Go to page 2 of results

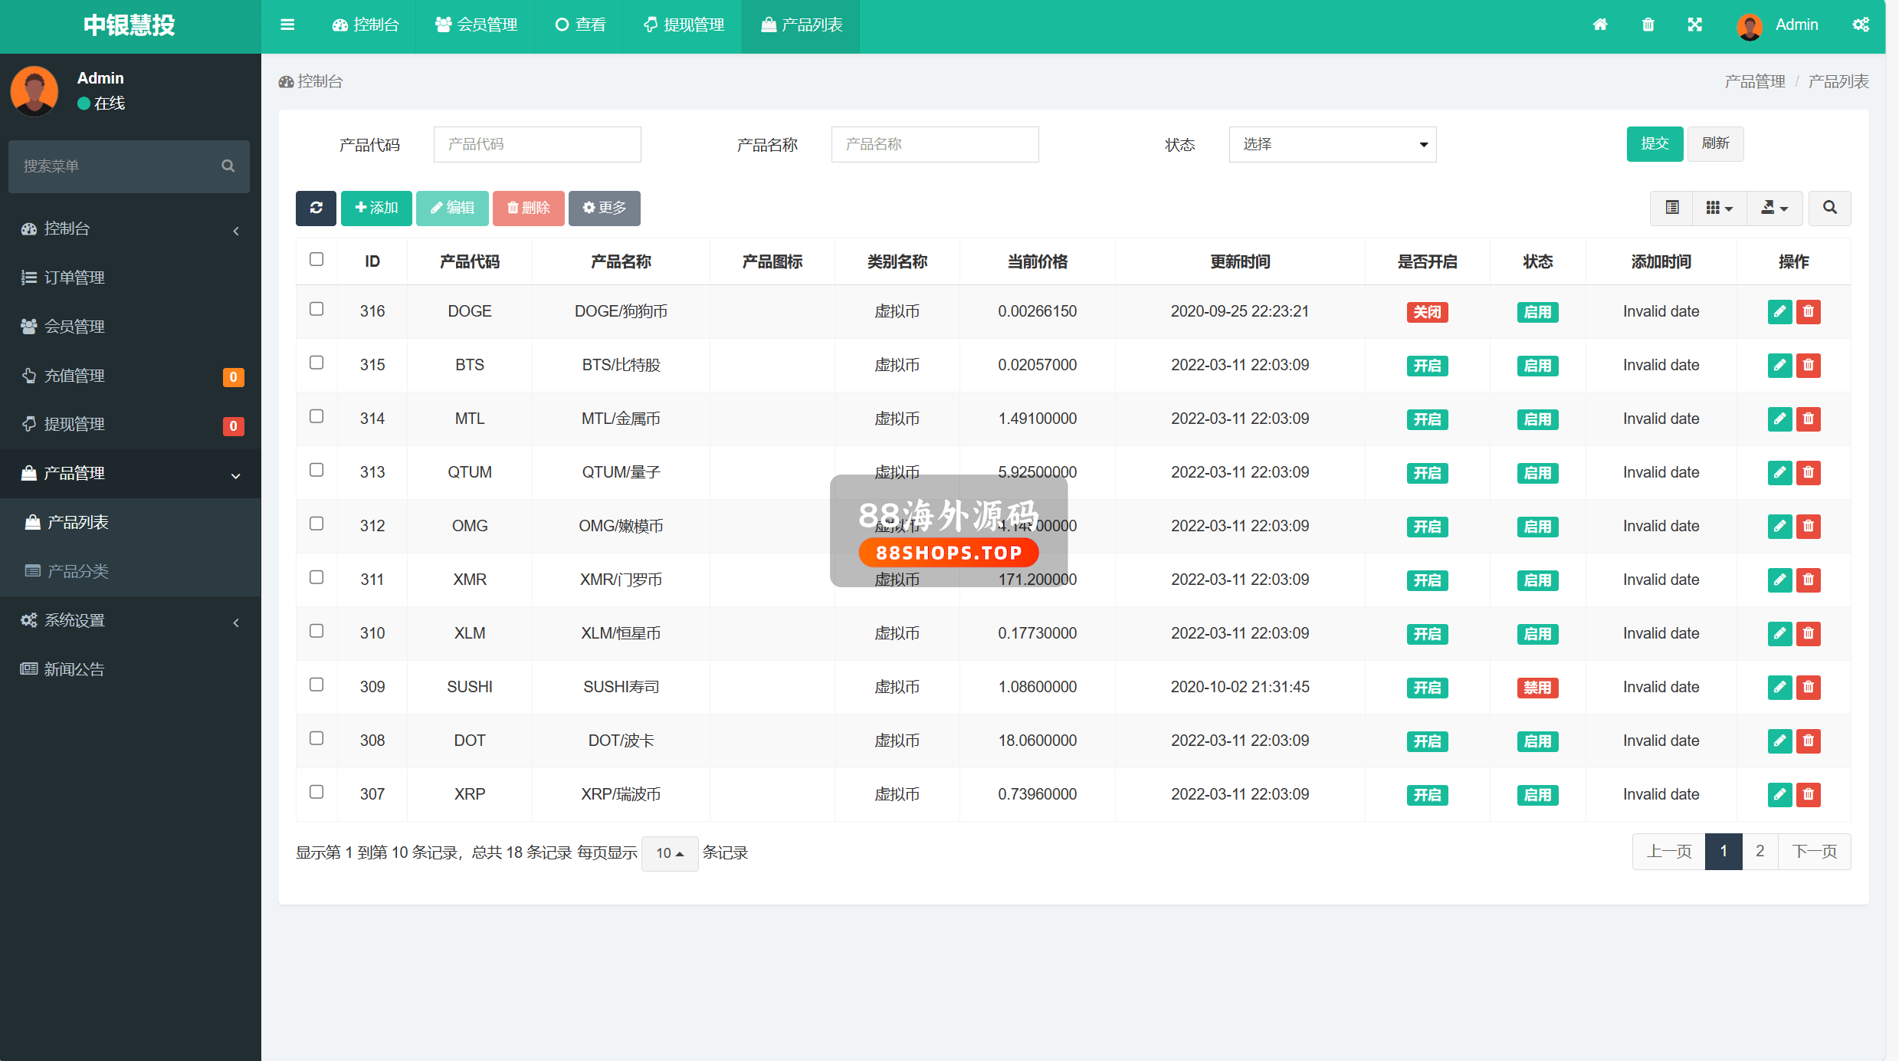1760,851
